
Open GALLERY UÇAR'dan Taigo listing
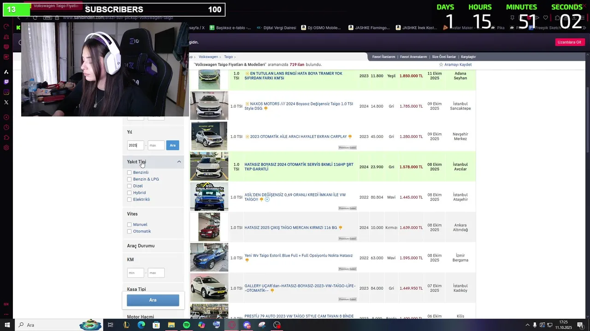click(x=300, y=288)
